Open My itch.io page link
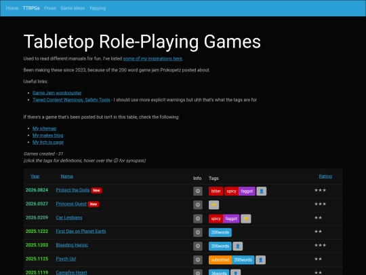This screenshot has height=275, width=366. click(x=48, y=142)
